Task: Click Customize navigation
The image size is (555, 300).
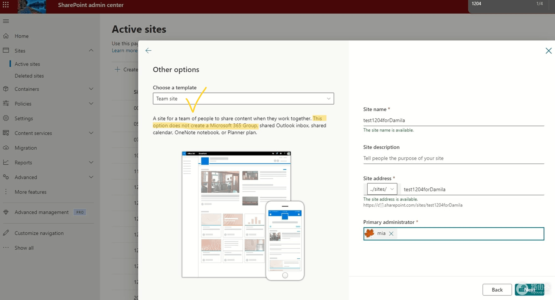Action: 39,233
